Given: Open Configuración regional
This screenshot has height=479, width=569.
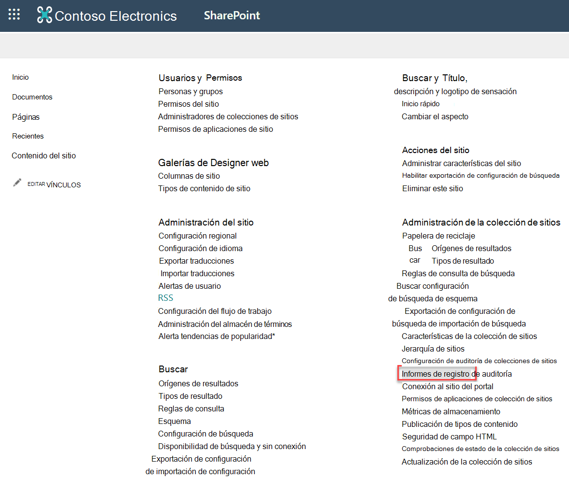Looking at the screenshot, I should tap(198, 236).
